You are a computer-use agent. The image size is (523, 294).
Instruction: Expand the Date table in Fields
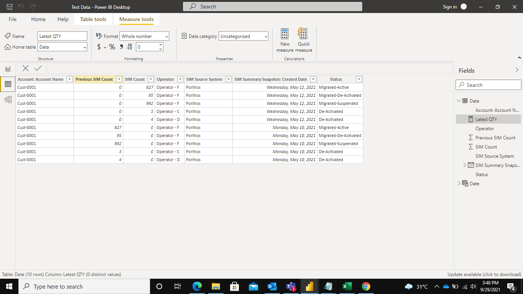[459, 184]
